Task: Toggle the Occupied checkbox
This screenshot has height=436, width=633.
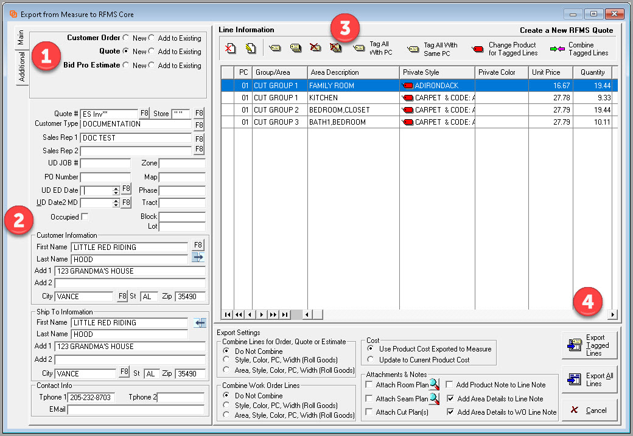Action: pos(85,216)
